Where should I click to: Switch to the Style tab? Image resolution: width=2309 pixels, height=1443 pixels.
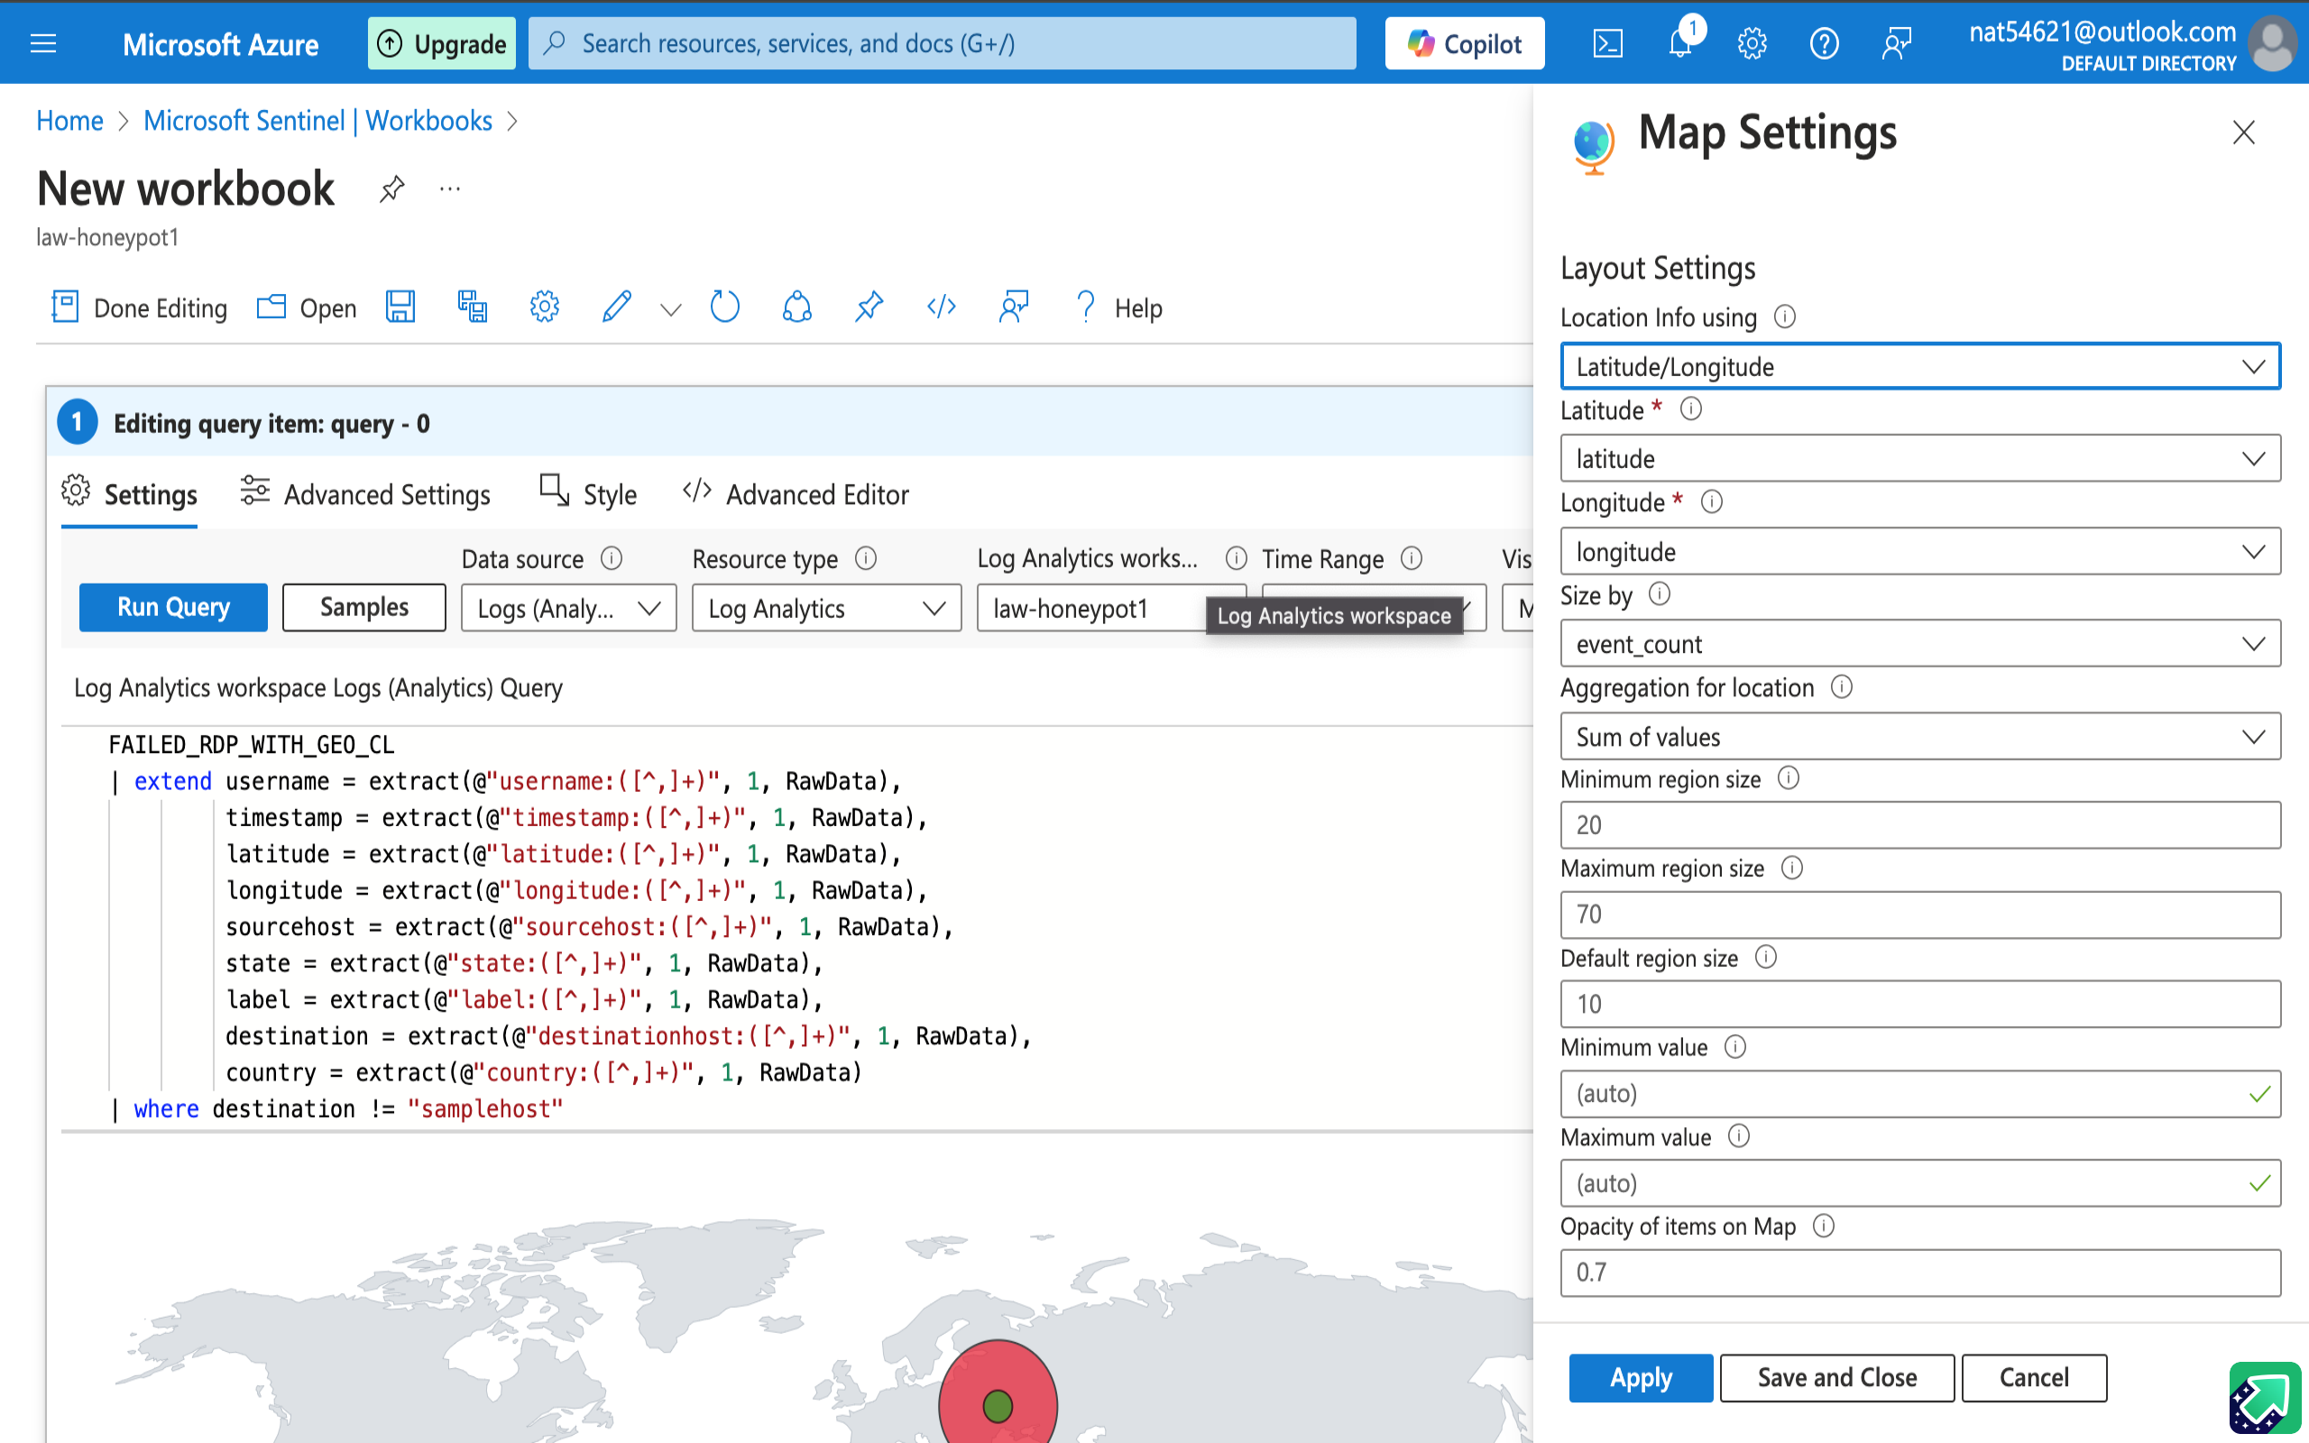tap(589, 494)
